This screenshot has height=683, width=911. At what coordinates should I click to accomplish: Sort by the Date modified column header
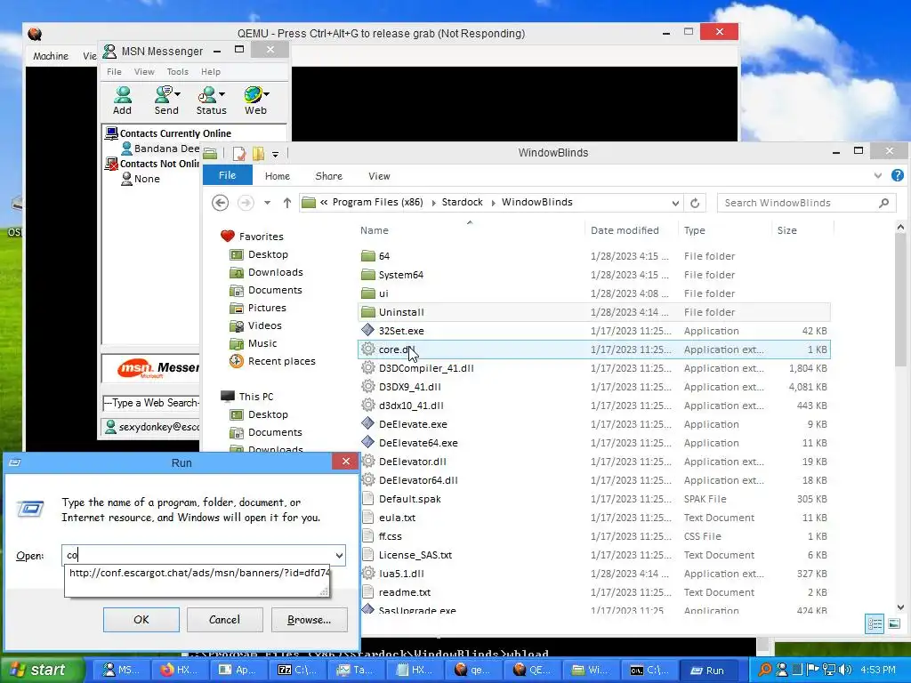pos(625,230)
